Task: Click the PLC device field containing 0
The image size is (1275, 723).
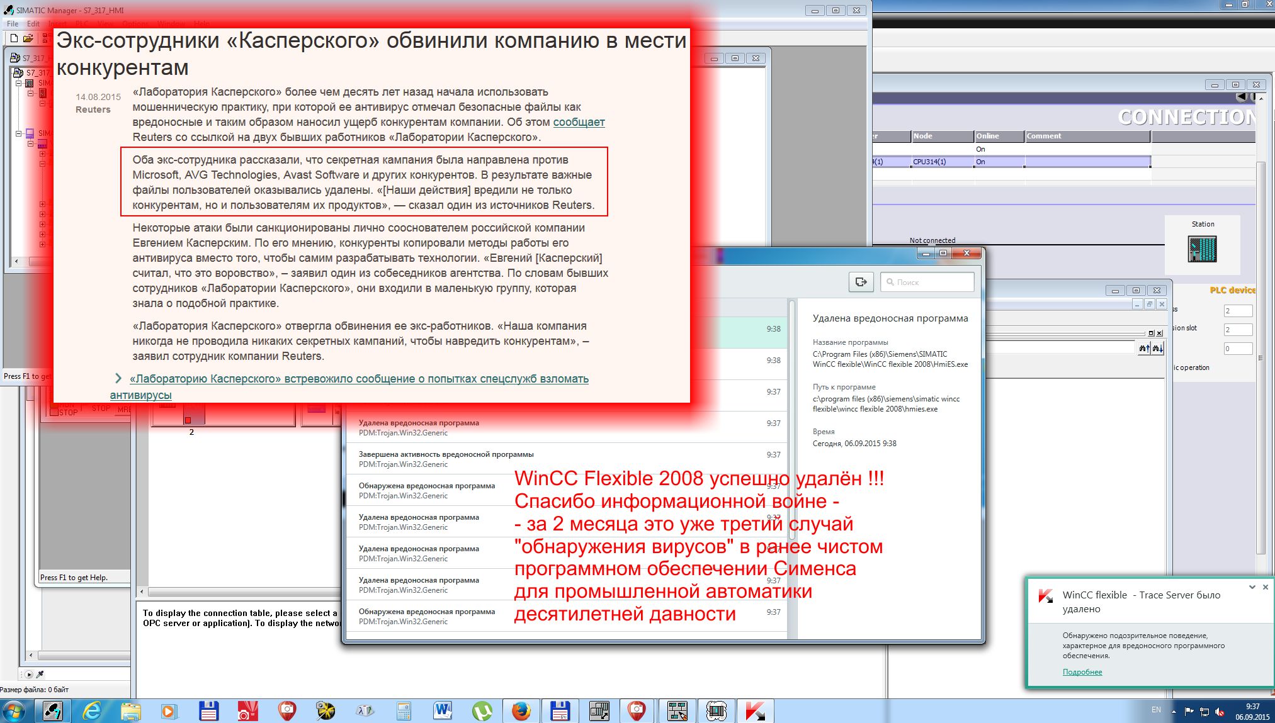Action: (x=1238, y=349)
